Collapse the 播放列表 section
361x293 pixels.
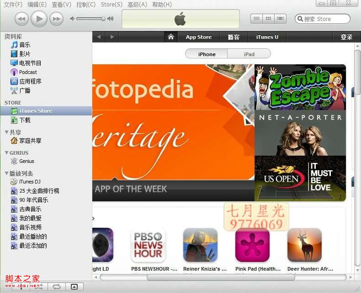[x=6, y=173]
